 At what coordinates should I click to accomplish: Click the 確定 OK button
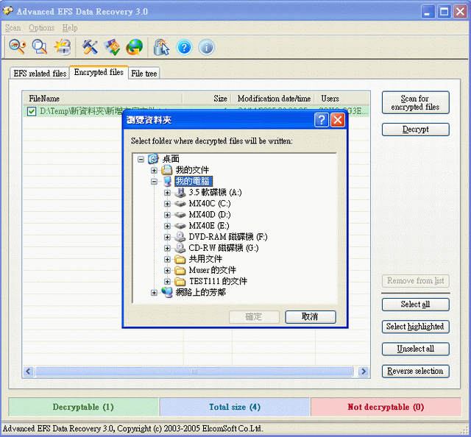coord(254,316)
